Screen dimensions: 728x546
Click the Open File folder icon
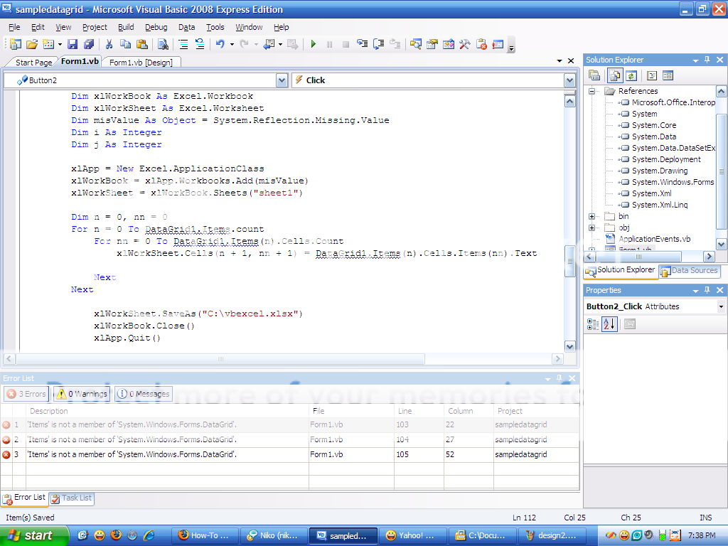31,44
